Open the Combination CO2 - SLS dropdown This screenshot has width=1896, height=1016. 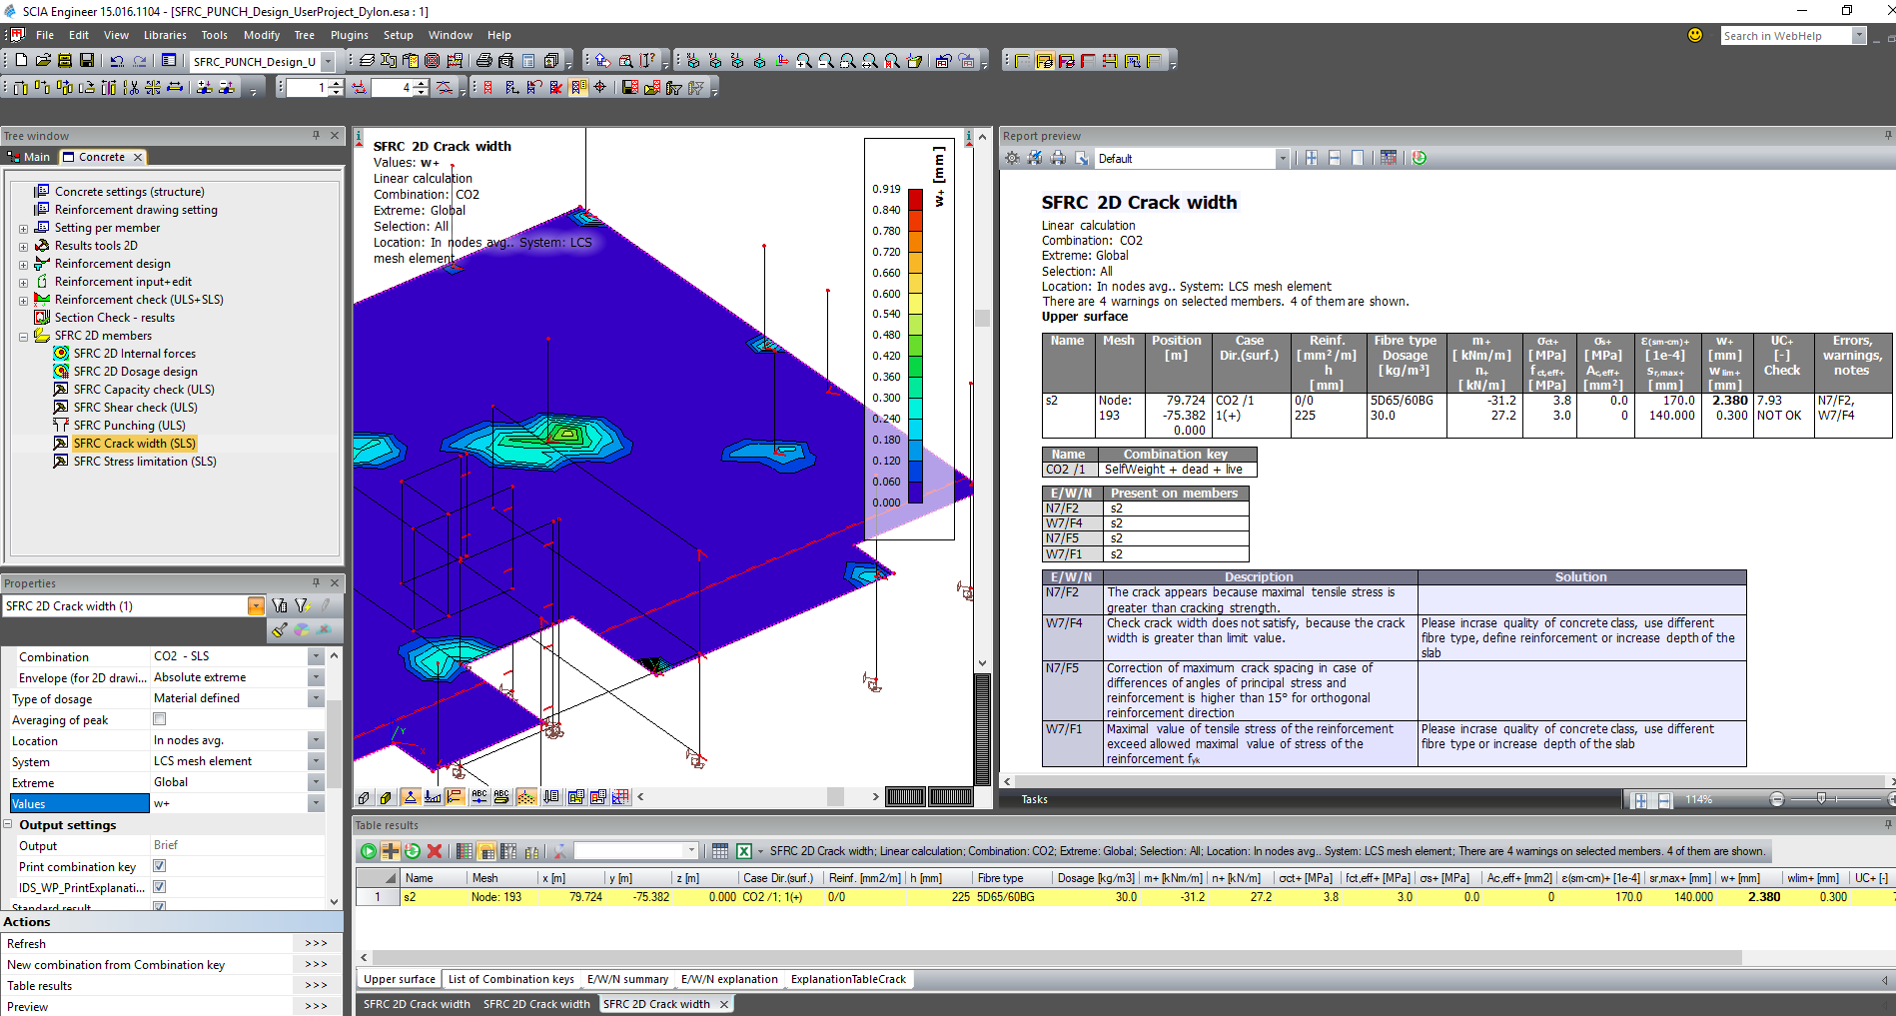point(316,656)
